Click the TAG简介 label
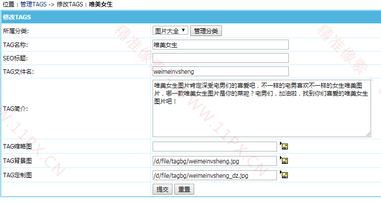The image size is (381, 203). (15, 109)
